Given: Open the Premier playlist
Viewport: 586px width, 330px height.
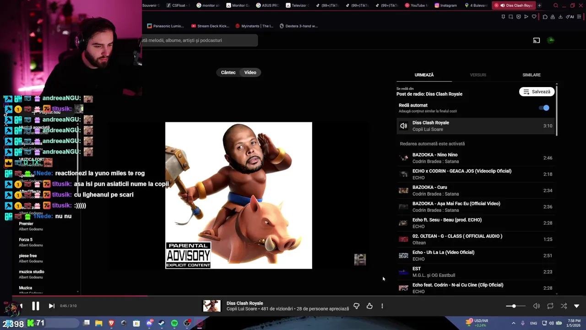Looking at the screenshot, I should (31, 226).
